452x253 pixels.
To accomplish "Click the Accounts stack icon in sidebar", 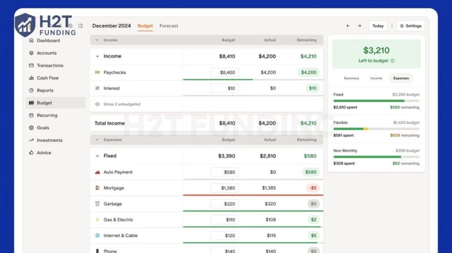I will 31,53.
